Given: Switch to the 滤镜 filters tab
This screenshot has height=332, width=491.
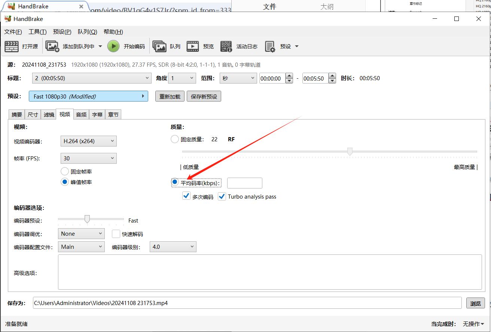Looking at the screenshot, I should click(x=49, y=115).
